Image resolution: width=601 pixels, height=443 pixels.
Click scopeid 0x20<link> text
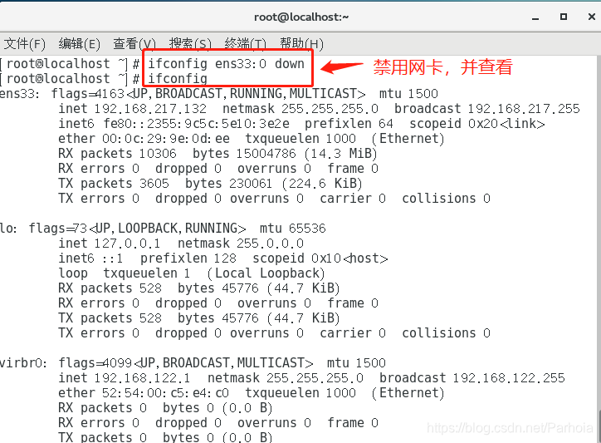(477, 124)
